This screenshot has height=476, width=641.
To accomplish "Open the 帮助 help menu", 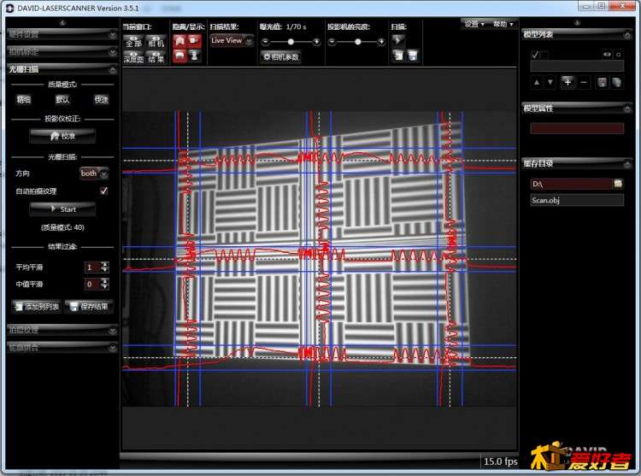I will click(x=503, y=24).
